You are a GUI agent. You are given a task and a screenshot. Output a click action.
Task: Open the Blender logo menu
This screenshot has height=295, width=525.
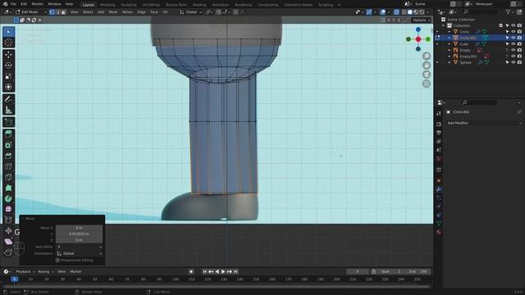pyautogui.click(x=6, y=4)
